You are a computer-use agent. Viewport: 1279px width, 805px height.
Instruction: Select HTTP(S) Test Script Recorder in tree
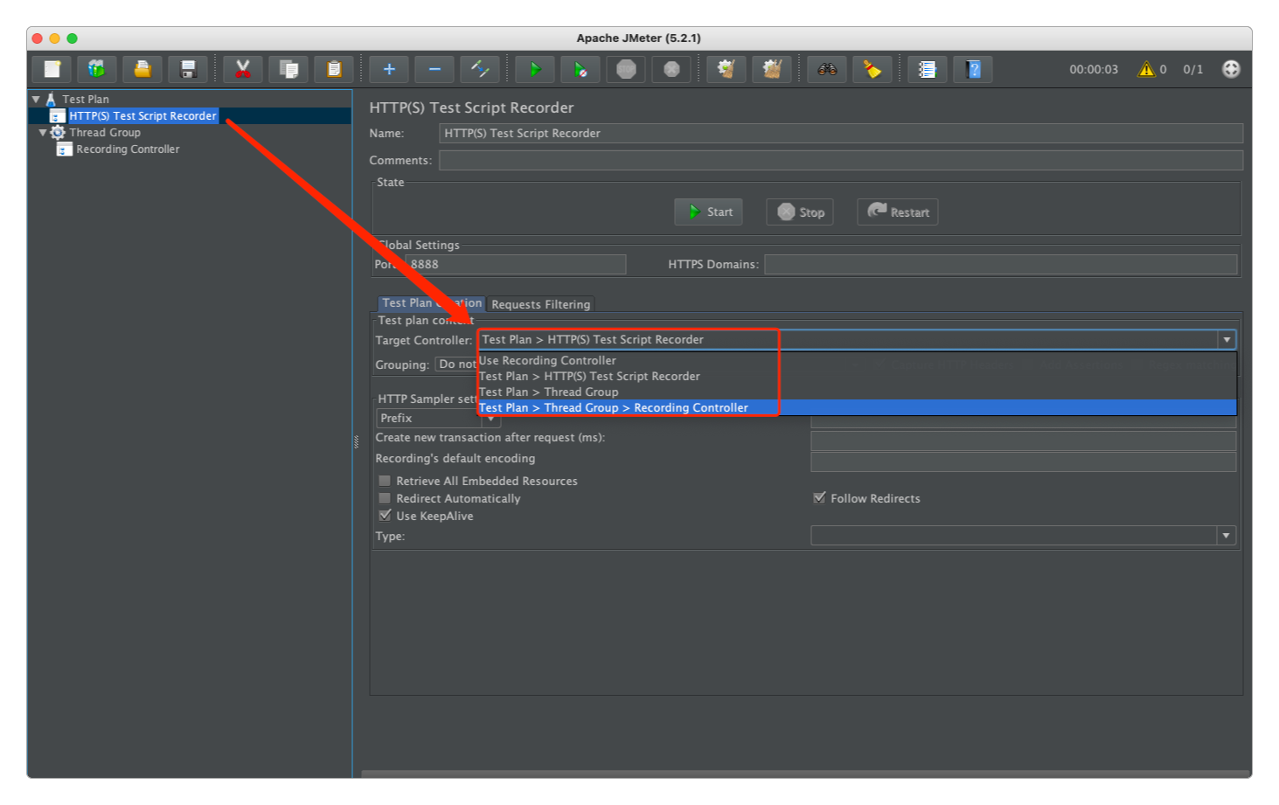(142, 115)
